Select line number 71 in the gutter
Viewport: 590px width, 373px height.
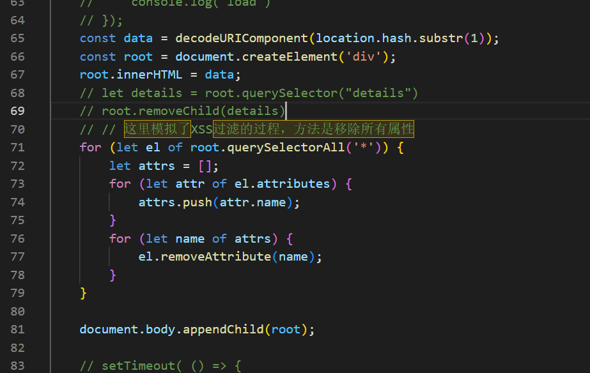pyautogui.click(x=18, y=148)
